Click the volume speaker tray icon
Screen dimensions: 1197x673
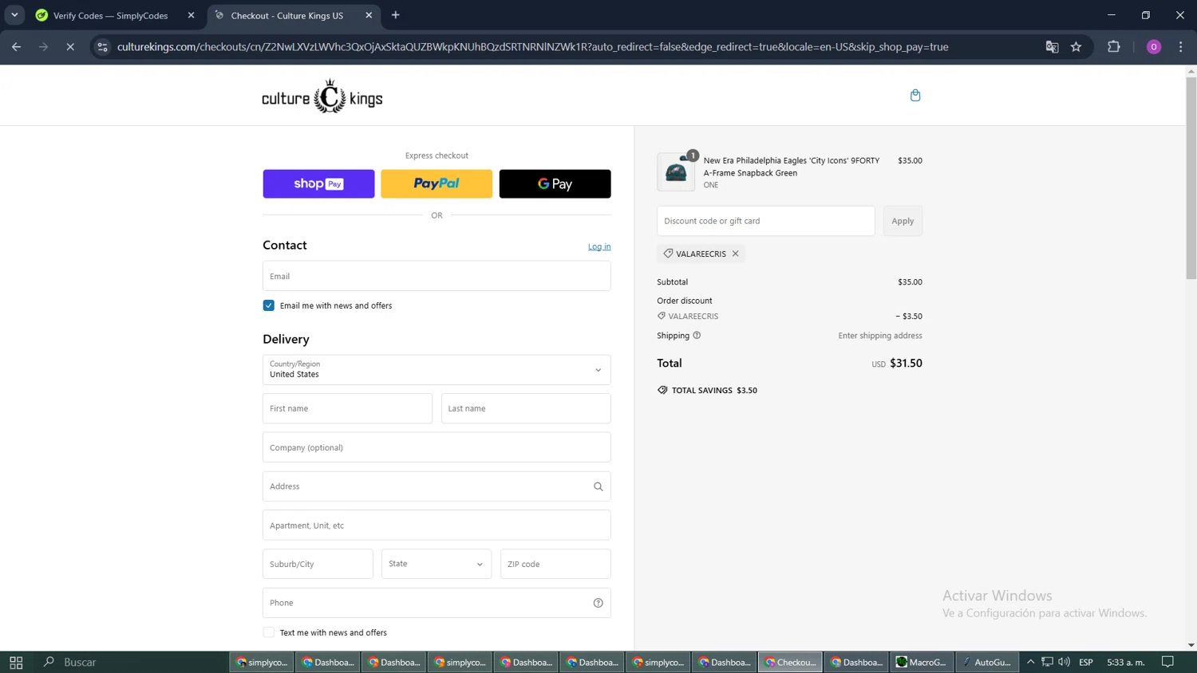[x=1064, y=662]
